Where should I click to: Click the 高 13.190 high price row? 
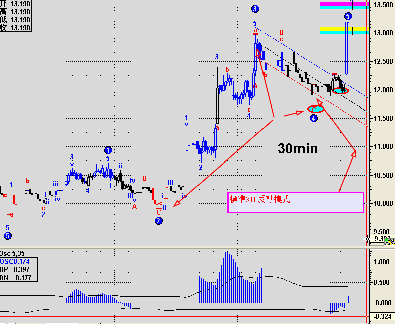point(15,12)
